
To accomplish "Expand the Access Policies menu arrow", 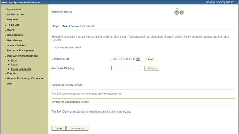I will point(5,46).
